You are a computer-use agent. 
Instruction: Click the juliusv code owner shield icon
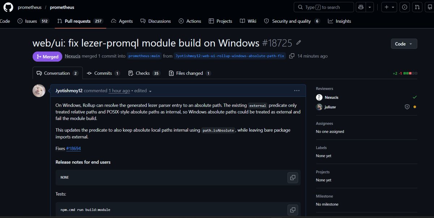click(x=407, y=107)
